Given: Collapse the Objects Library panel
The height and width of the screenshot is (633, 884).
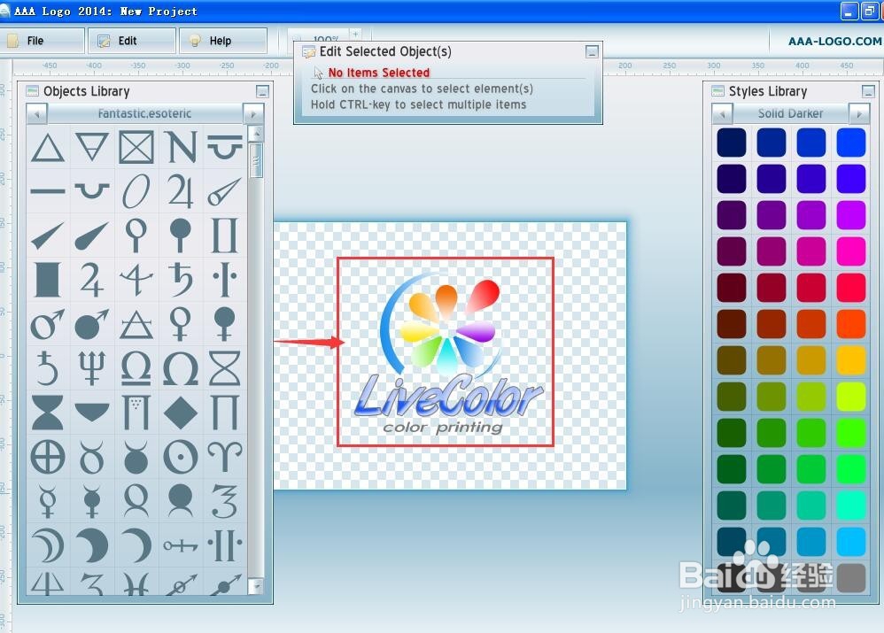Looking at the screenshot, I should (x=262, y=91).
